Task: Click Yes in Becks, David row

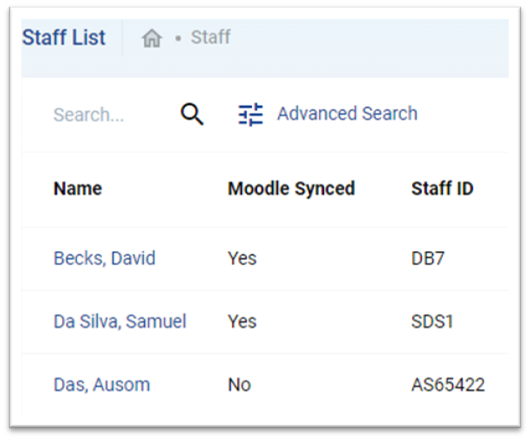Action: click(242, 258)
